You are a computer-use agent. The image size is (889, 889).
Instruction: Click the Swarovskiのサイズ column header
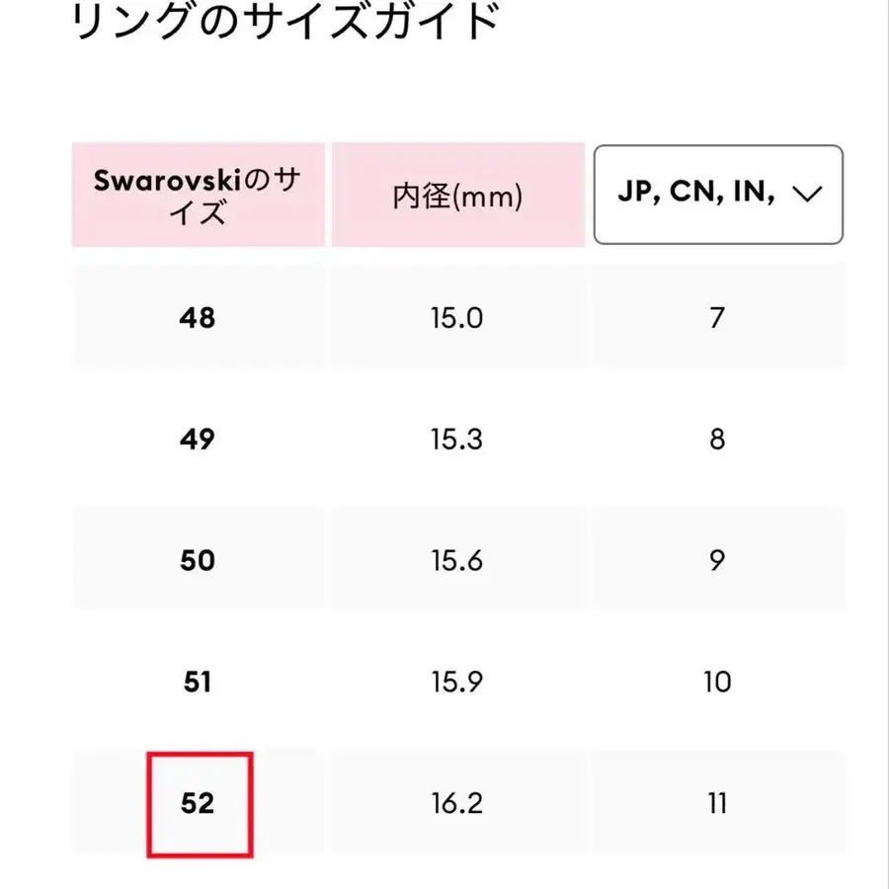[198, 195]
